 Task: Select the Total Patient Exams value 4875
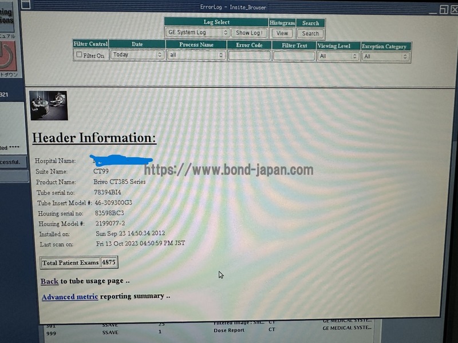click(109, 262)
